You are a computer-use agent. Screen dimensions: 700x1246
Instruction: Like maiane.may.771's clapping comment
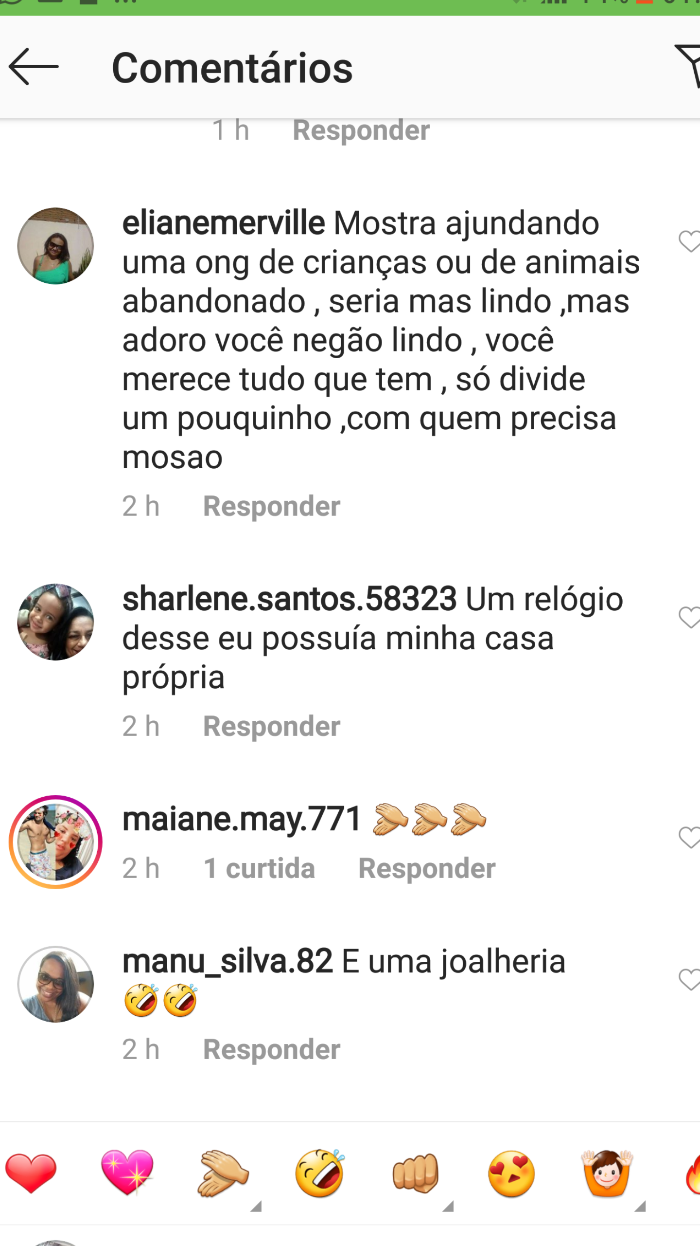(x=689, y=838)
